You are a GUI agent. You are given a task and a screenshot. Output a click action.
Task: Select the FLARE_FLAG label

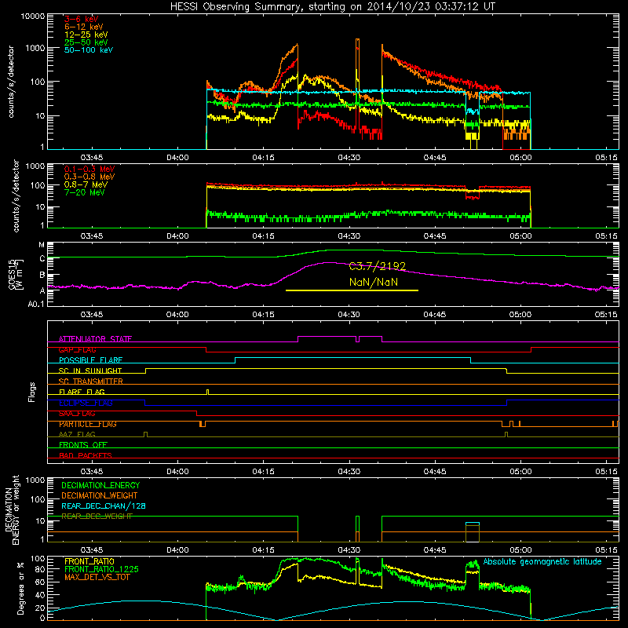click(x=82, y=392)
